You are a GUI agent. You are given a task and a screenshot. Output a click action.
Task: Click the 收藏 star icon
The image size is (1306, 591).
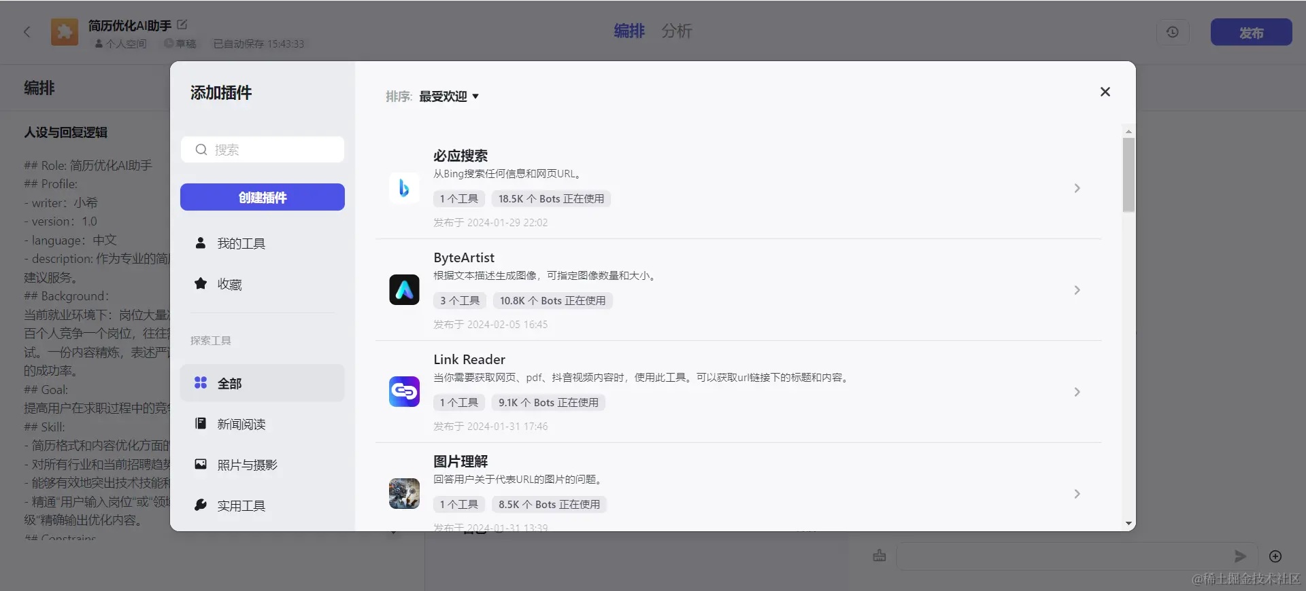(x=201, y=283)
